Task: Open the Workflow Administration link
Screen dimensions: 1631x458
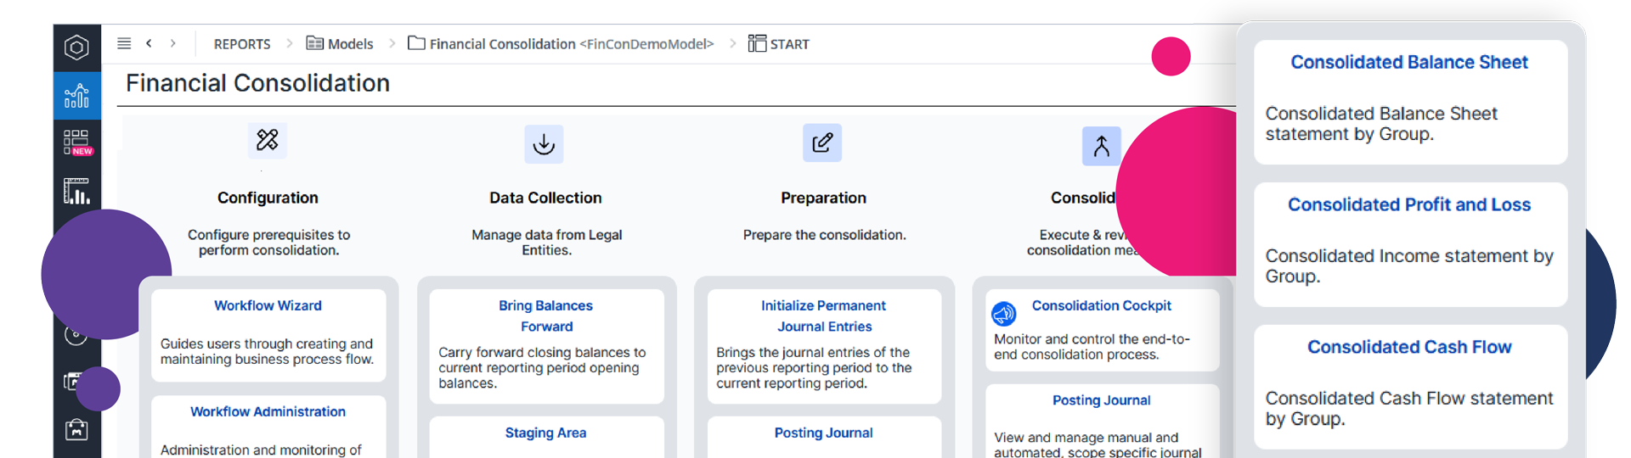Action: [268, 411]
